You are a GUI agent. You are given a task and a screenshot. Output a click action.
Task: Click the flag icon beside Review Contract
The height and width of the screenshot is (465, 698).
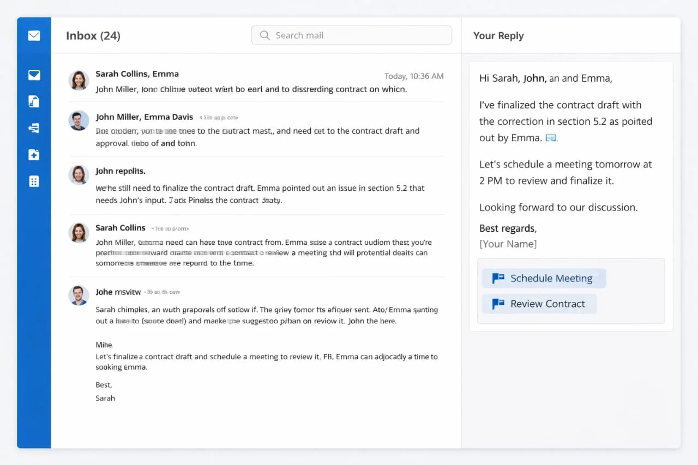pyautogui.click(x=498, y=304)
